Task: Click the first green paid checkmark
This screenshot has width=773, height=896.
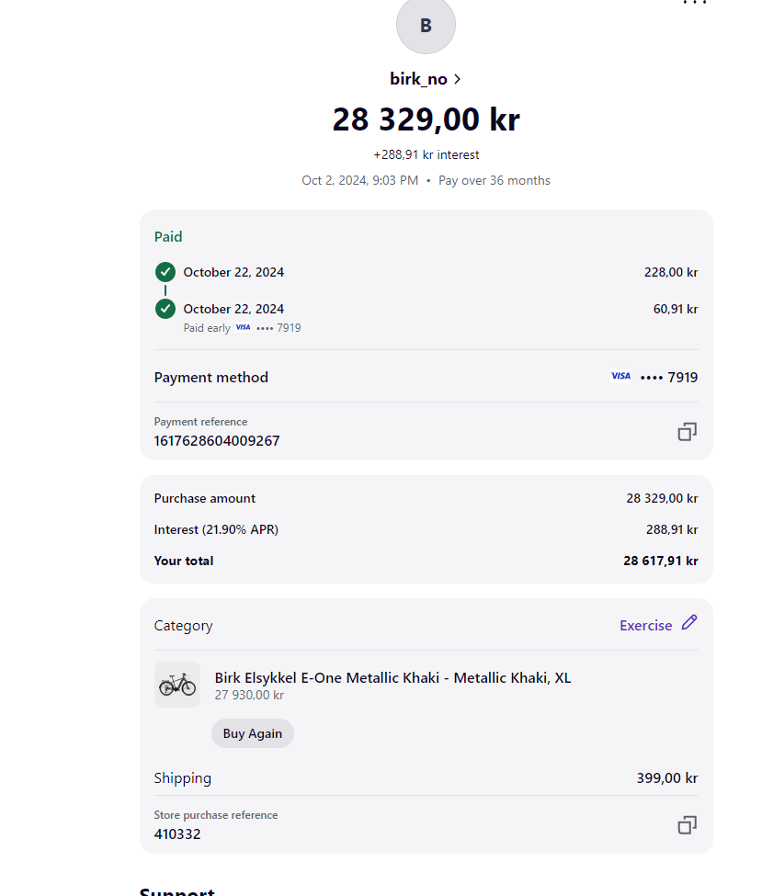Action: click(x=165, y=272)
